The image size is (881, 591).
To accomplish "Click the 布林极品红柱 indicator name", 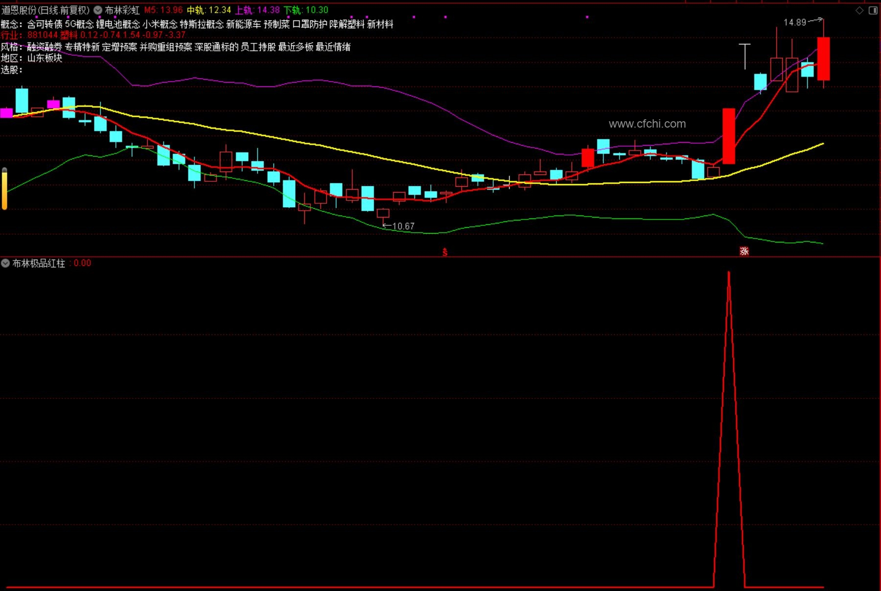I will [39, 263].
